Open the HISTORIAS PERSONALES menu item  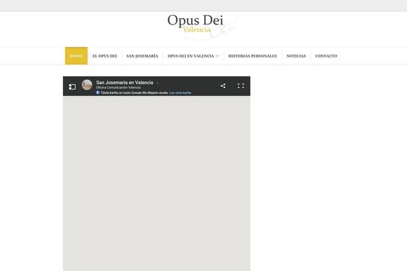tap(252, 56)
